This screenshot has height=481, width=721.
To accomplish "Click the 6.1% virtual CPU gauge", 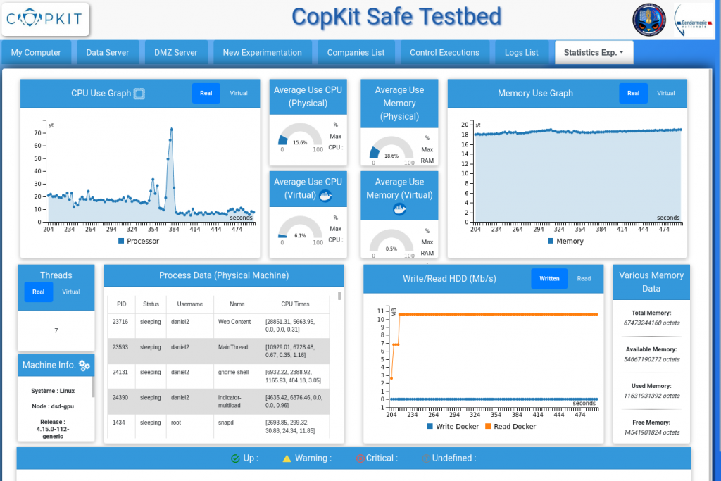I will [x=300, y=227].
